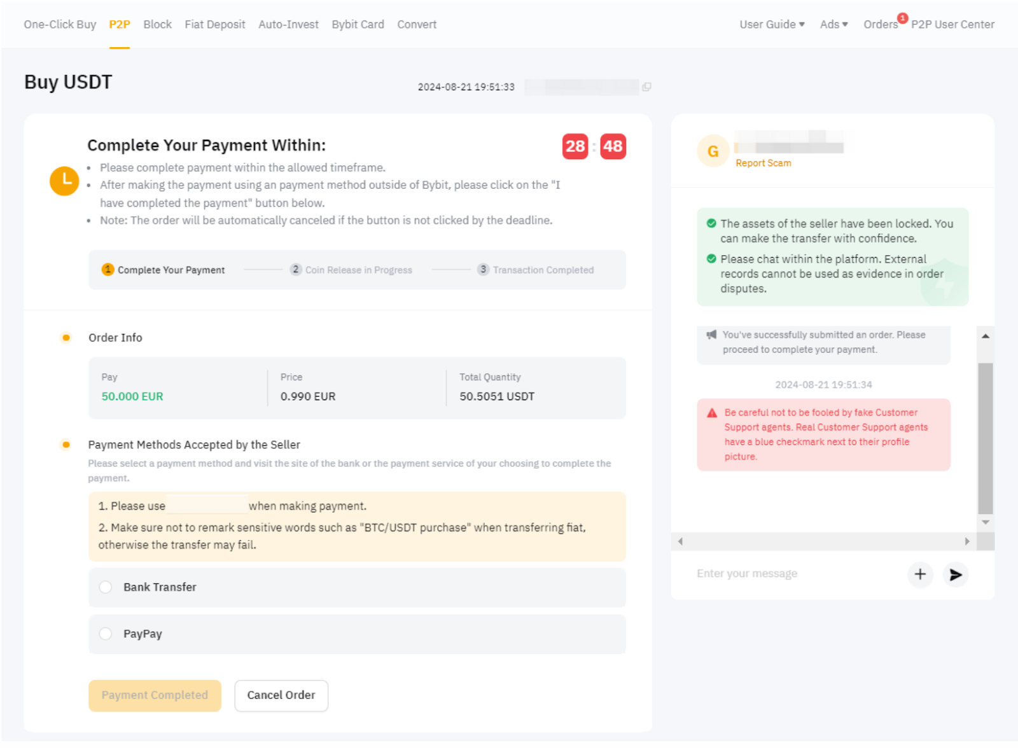Click the Orders notification badge

tap(903, 19)
